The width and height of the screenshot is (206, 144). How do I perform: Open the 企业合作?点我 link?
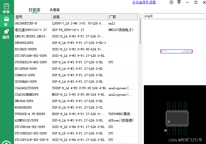tap(144, 2)
